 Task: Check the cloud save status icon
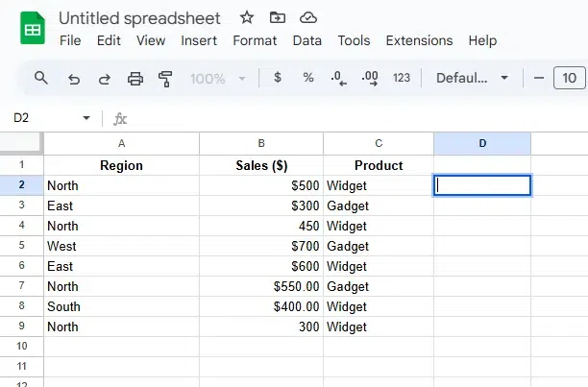tap(308, 18)
